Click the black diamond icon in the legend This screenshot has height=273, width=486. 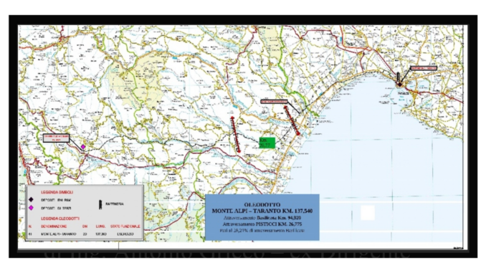click(x=31, y=200)
